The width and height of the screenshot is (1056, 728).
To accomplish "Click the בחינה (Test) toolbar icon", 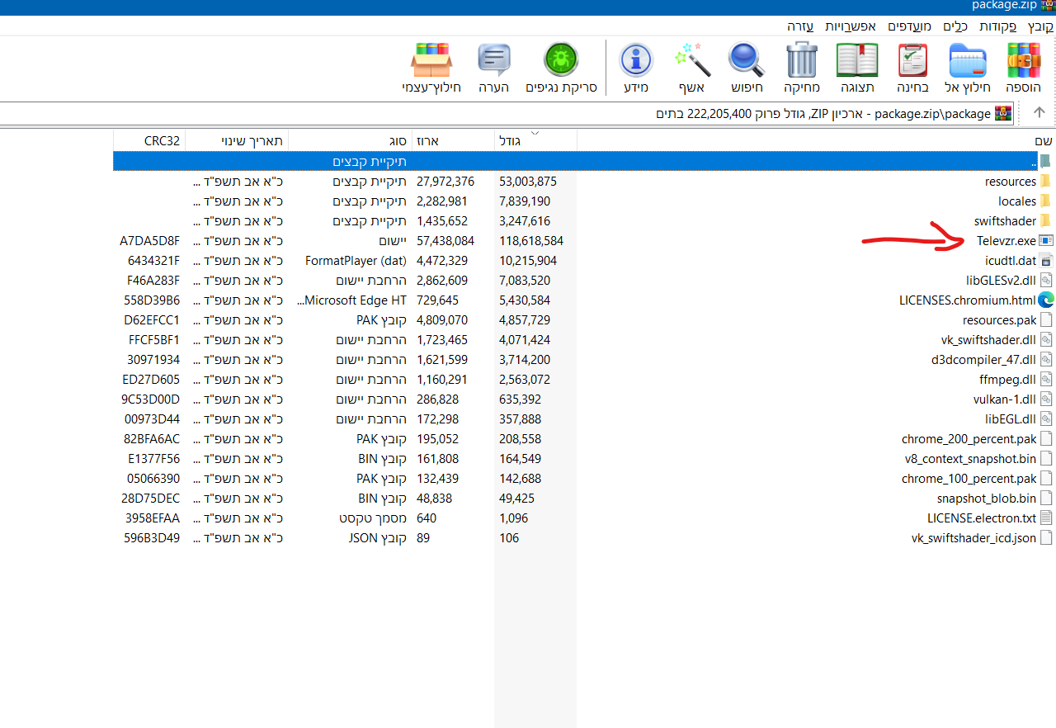I will point(912,61).
